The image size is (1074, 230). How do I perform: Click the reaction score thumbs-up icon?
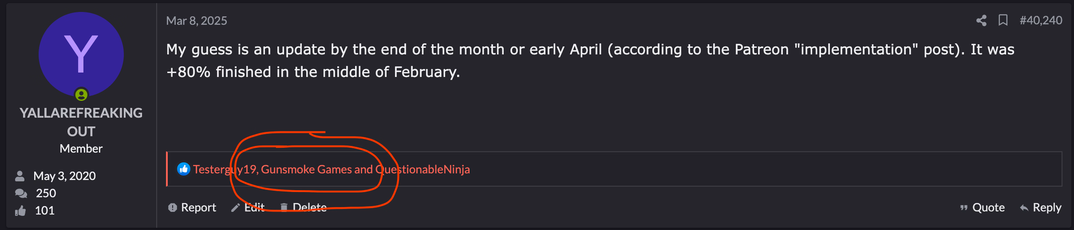pos(20,211)
